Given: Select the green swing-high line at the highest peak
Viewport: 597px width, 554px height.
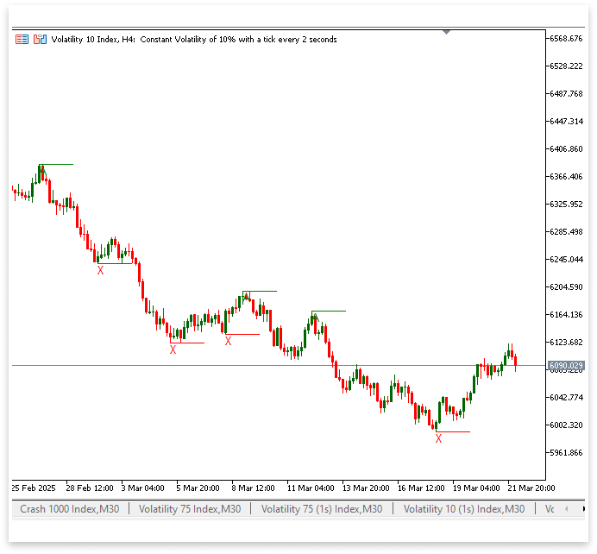Looking at the screenshot, I should pyautogui.click(x=56, y=165).
